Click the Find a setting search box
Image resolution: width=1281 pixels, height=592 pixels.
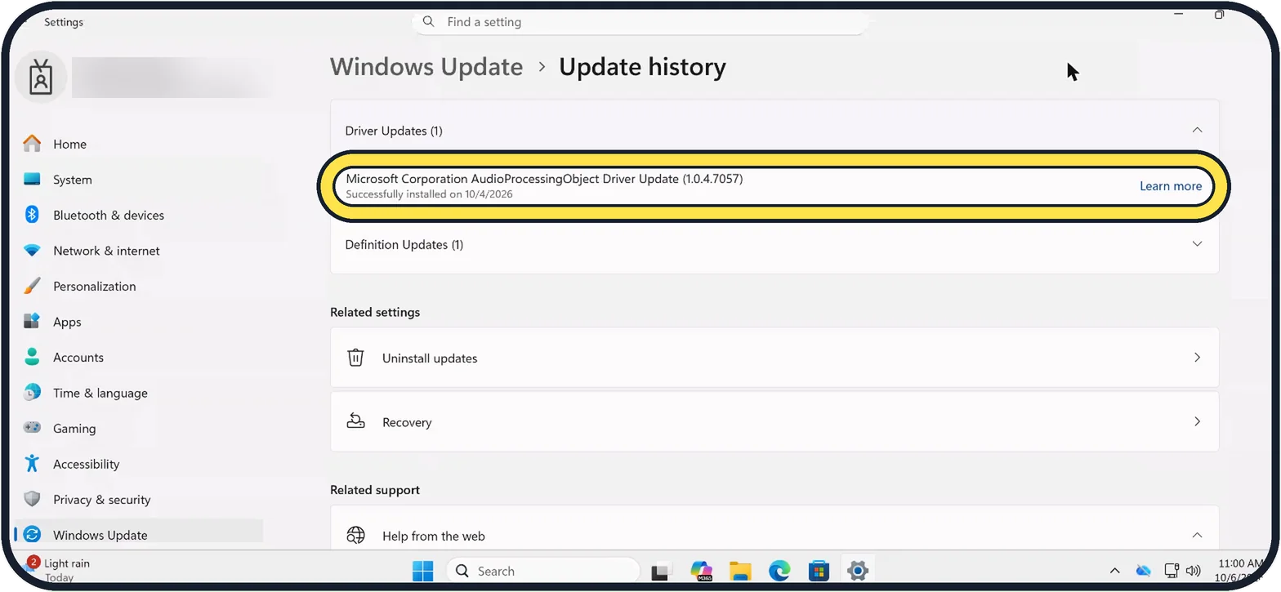[640, 22]
